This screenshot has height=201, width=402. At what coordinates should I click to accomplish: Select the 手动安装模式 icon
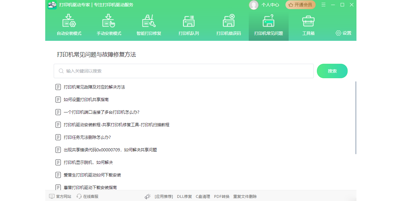pos(109,21)
